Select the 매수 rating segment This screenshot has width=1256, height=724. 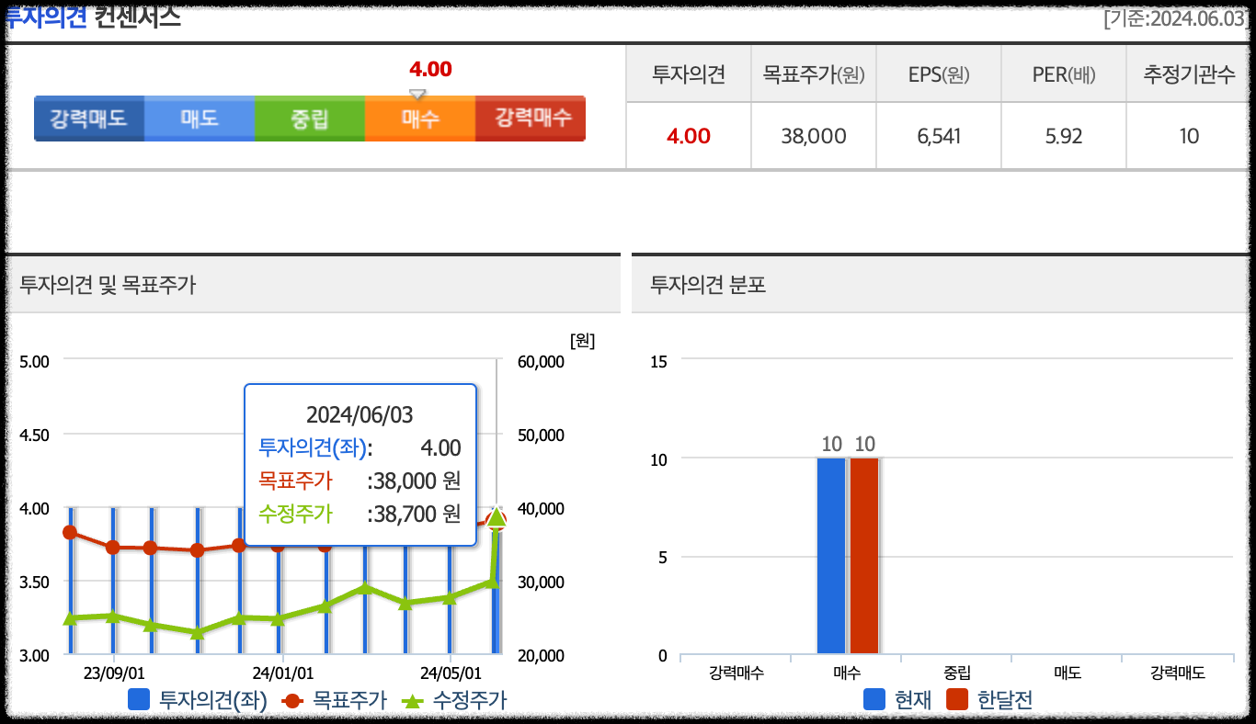coord(419,118)
